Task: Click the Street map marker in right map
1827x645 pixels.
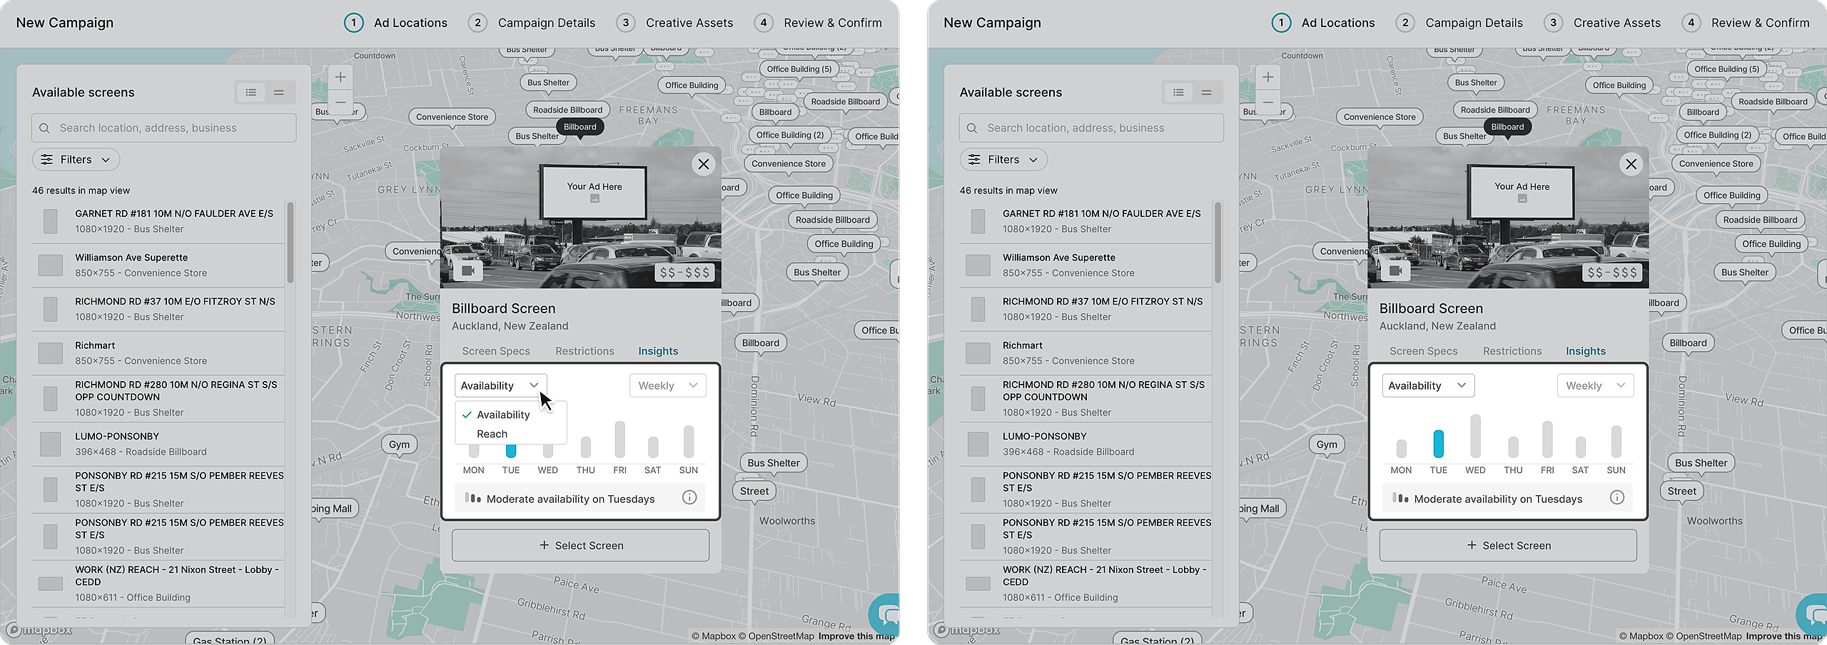Action: [x=1682, y=491]
